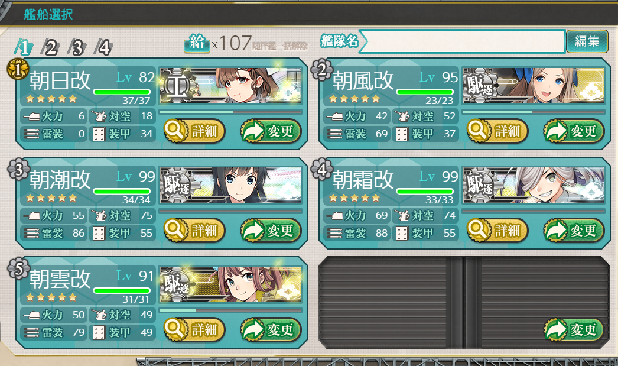Open details for 朝風改
The height and width of the screenshot is (366, 618).
point(497,131)
